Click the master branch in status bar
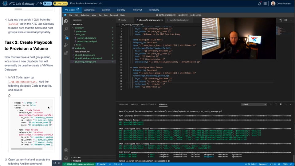The width and height of the screenshot is (295, 166). click(x=102, y=164)
